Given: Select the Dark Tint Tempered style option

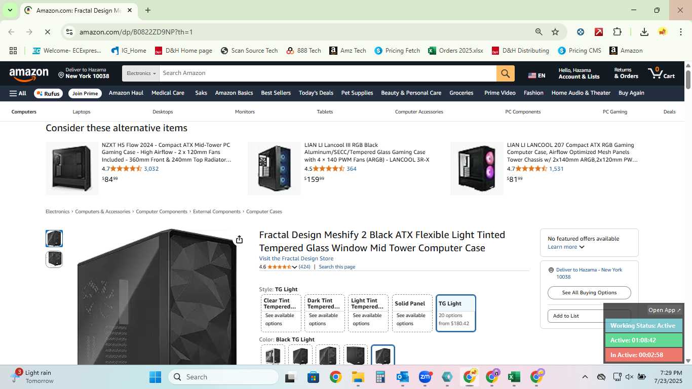Looking at the screenshot, I should [x=325, y=314].
